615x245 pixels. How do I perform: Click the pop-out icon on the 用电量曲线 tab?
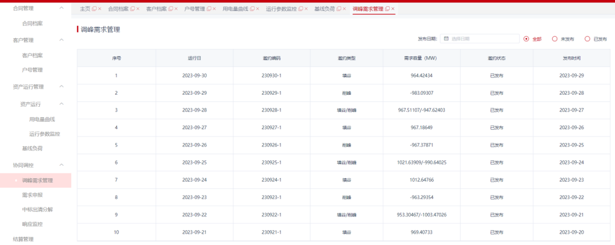coord(252,9)
